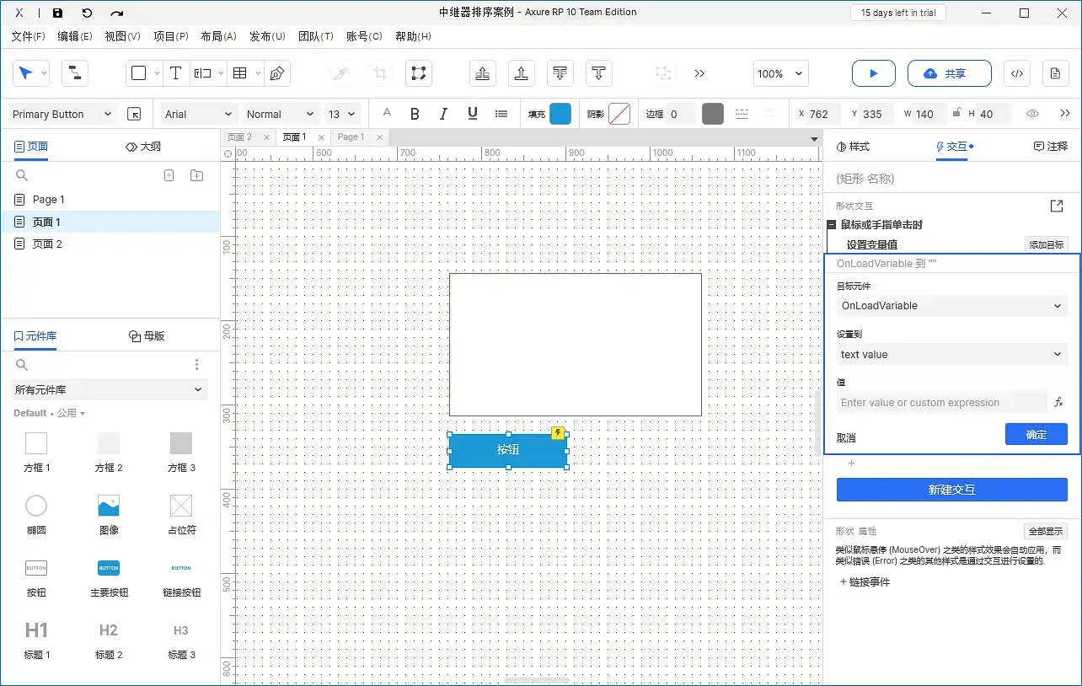Click the Text tool icon
The image size is (1082, 686).
tap(175, 73)
